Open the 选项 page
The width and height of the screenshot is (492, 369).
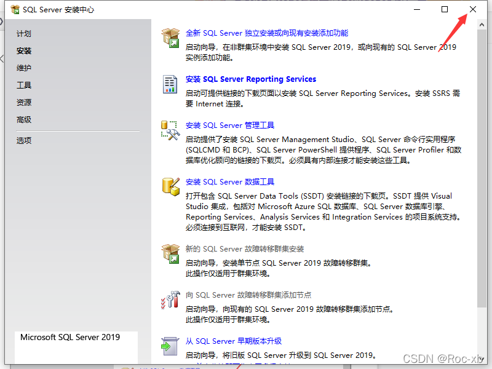[24, 141]
